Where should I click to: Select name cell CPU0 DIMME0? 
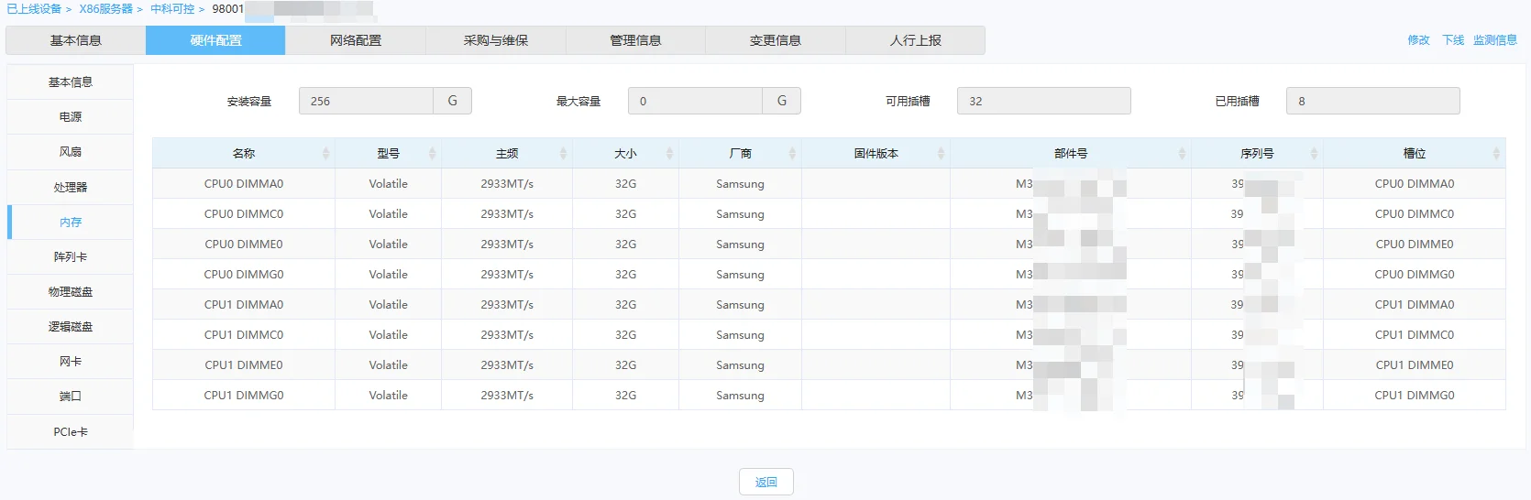pyautogui.click(x=244, y=245)
